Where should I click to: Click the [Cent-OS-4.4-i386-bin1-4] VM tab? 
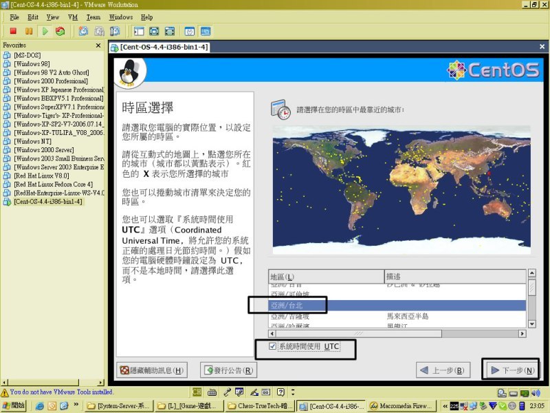(159, 47)
